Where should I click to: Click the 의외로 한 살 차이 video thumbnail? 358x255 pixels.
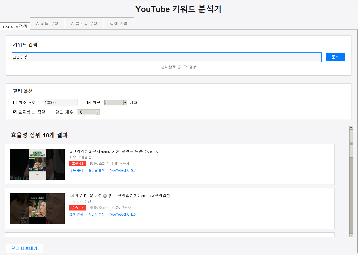(37, 209)
